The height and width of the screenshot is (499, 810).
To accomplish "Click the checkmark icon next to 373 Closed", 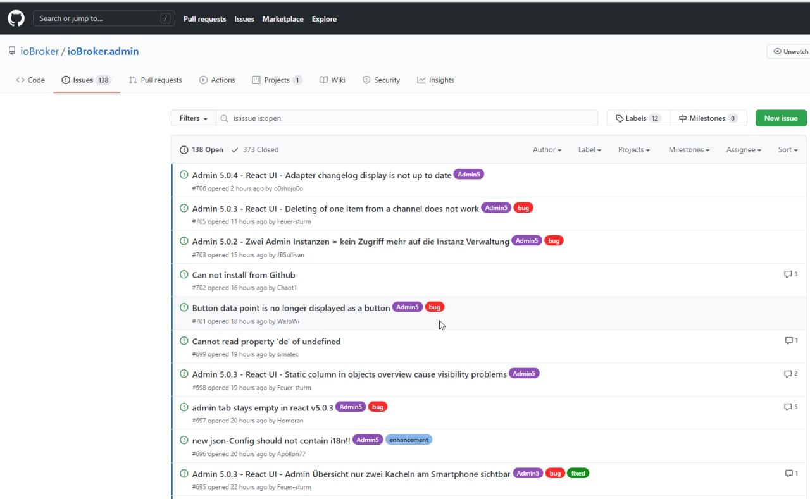I will (235, 150).
